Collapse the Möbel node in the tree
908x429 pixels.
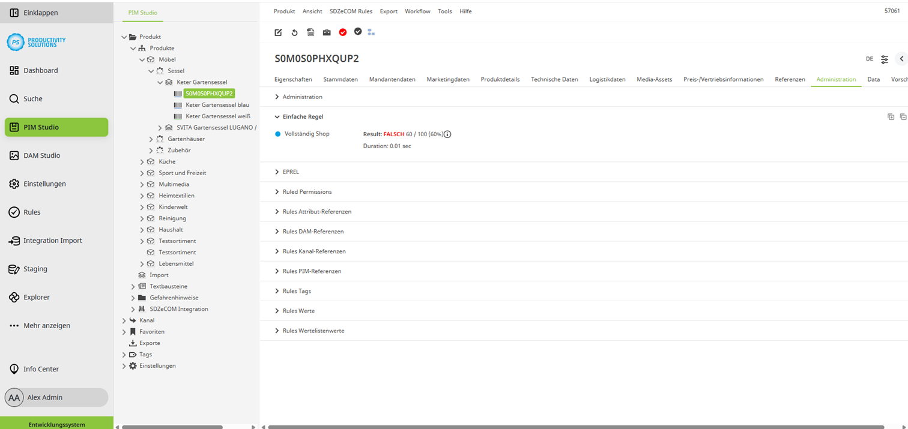click(x=142, y=59)
